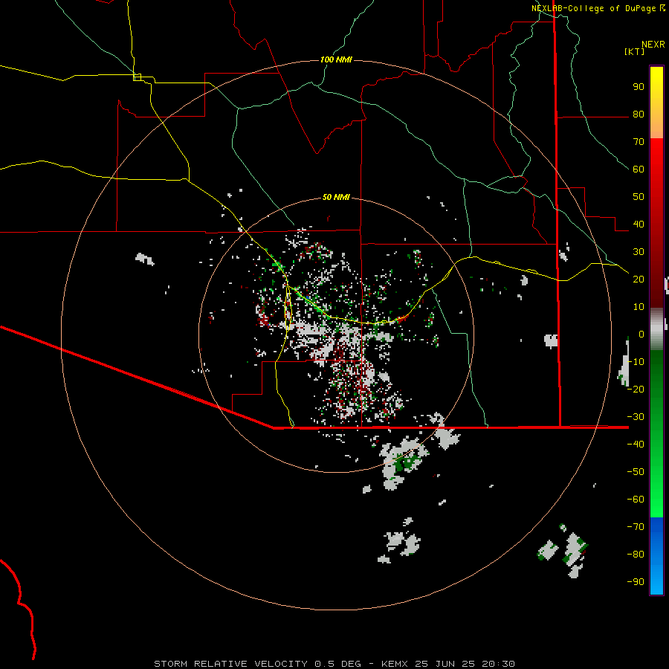The height and width of the screenshot is (669, 669).
Task: Click the KEMX radar station identifier in the caption
Action: tap(395, 664)
